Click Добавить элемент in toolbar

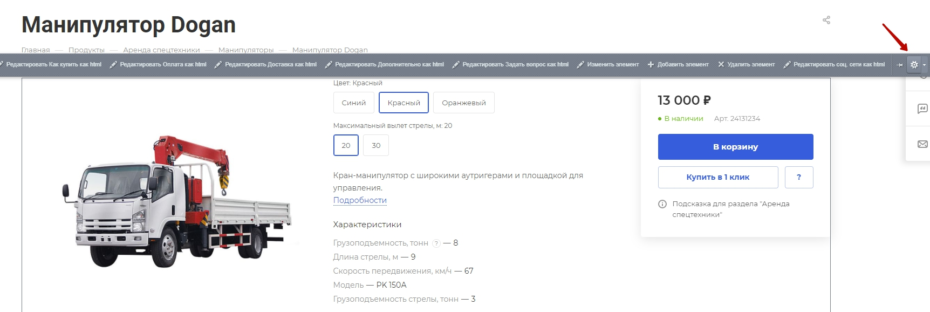(x=678, y=65)
